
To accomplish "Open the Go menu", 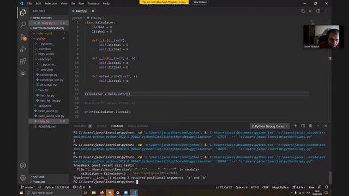I will coord(73,4).
